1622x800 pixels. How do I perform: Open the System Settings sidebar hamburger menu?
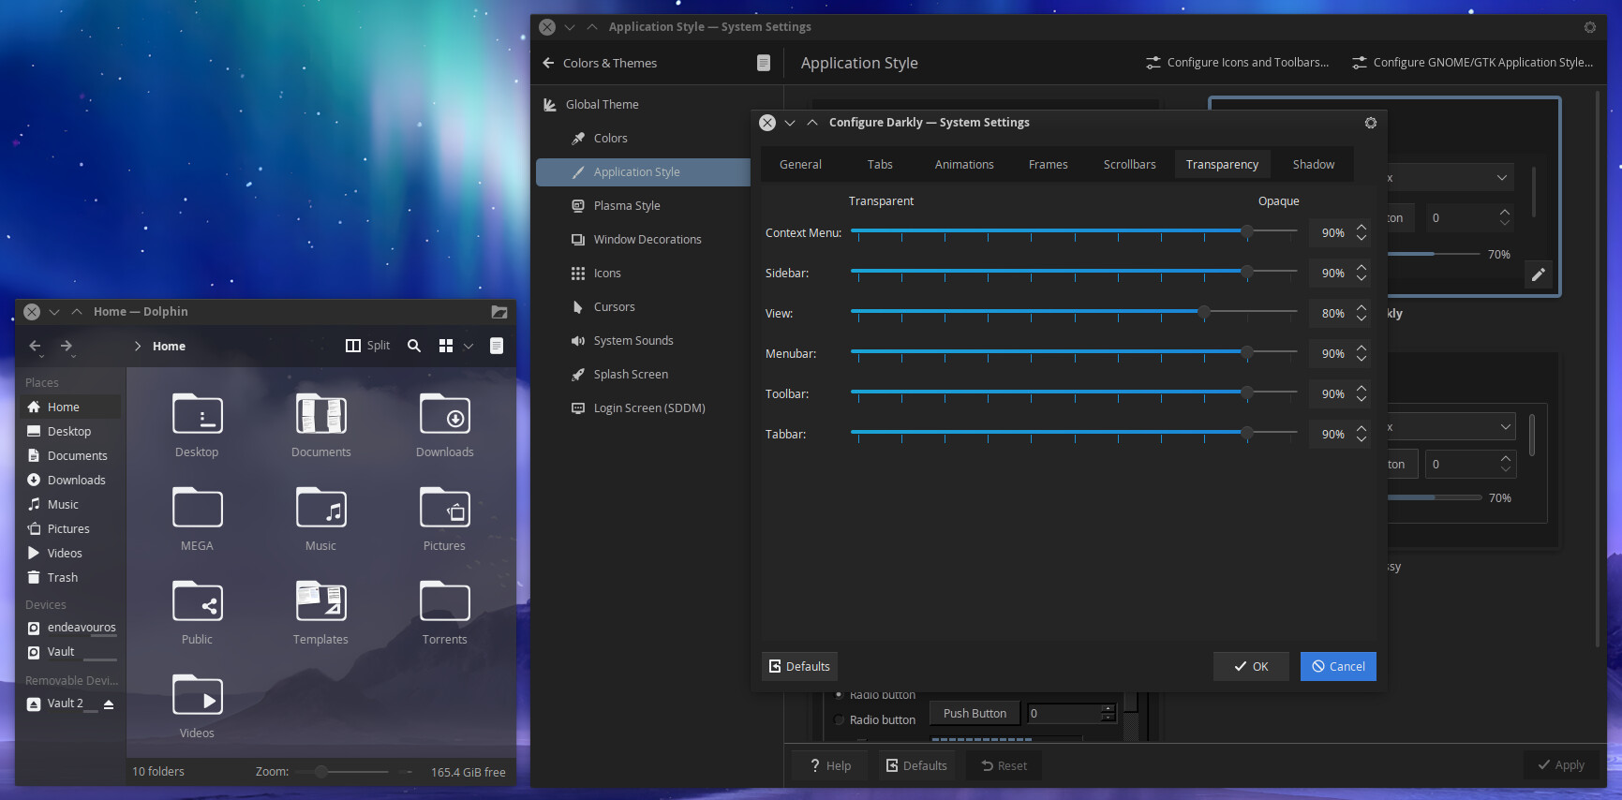point(763,63)
